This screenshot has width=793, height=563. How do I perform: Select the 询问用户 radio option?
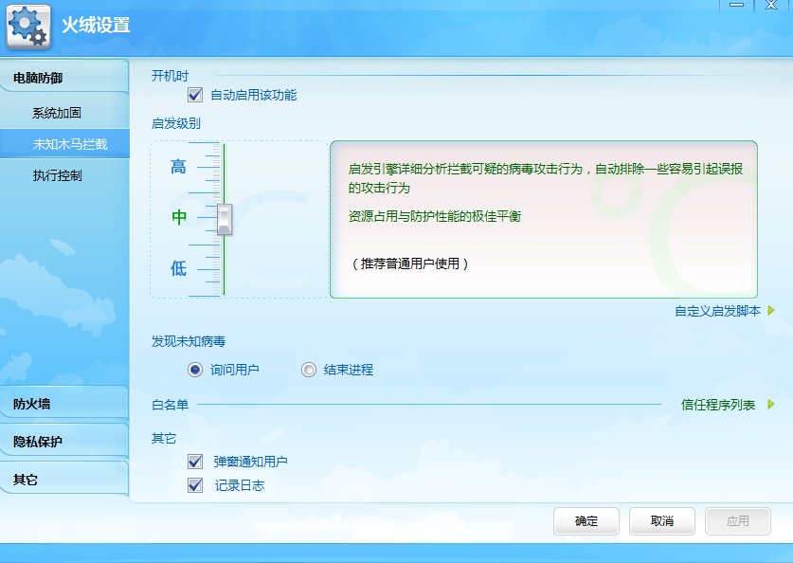tap(195, 370)
